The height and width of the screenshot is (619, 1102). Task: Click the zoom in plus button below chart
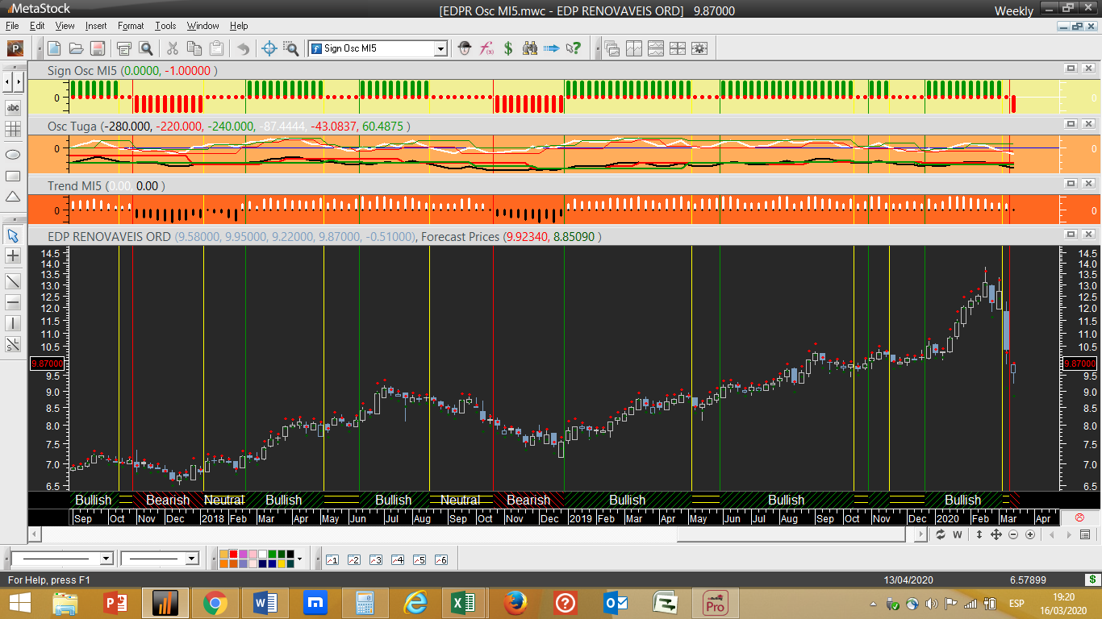tap(1030, 534)
